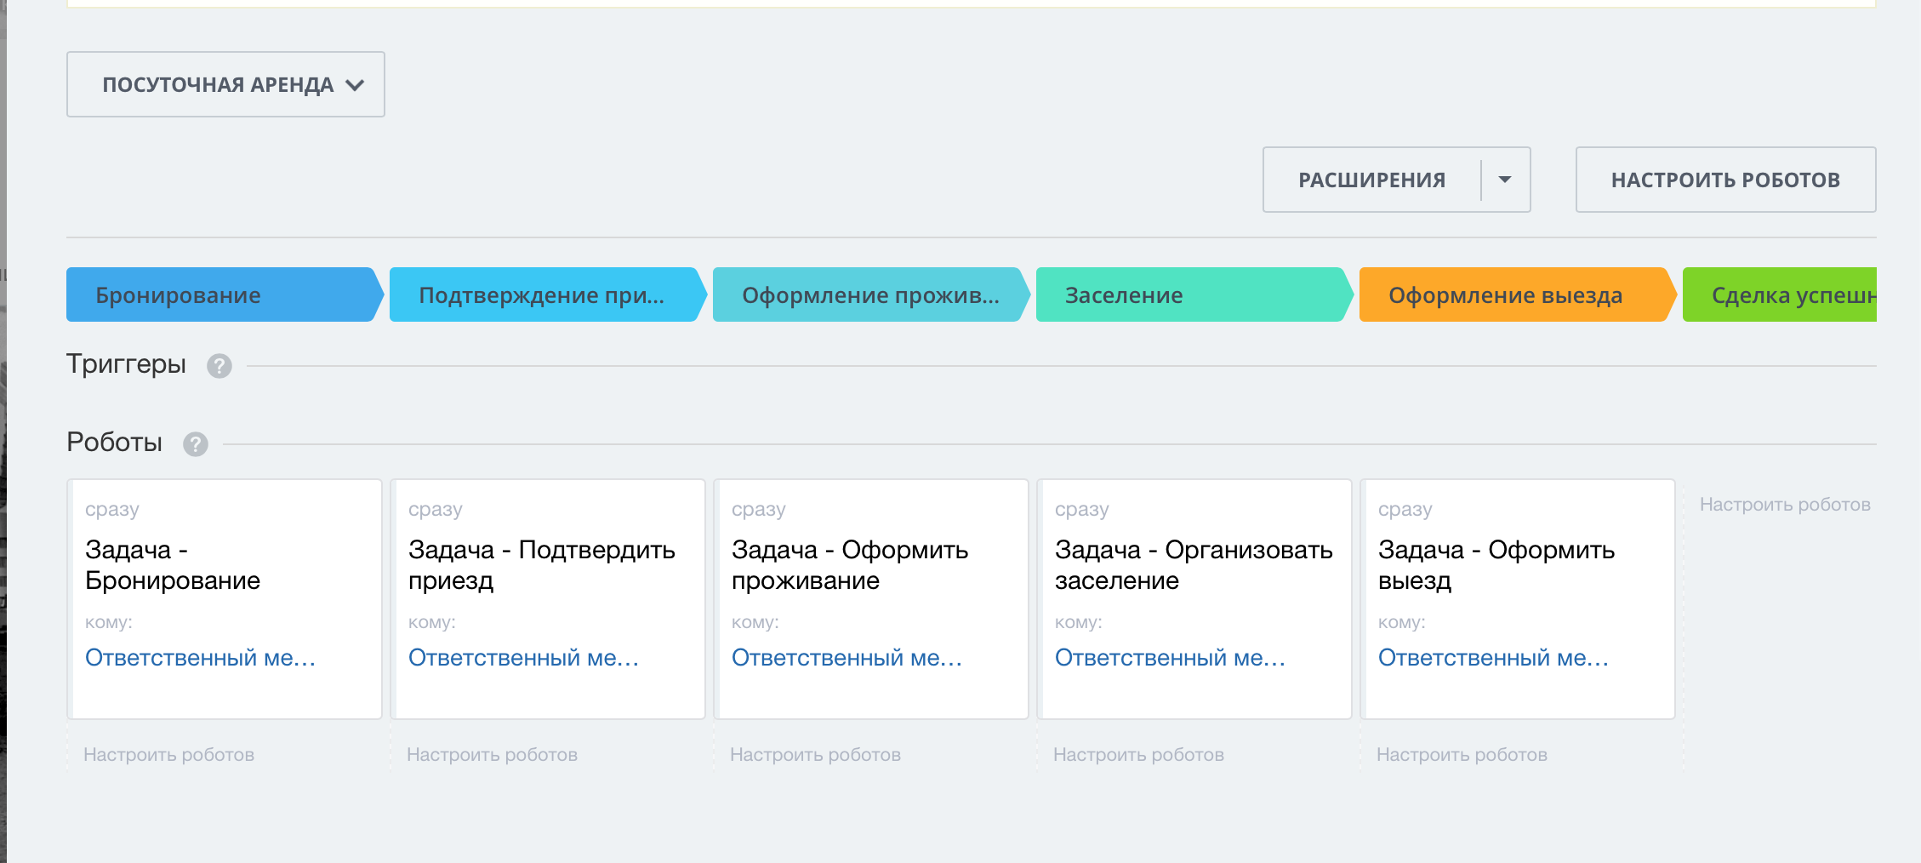Select the Бронирование stage
1921x863 pixels.
(221, 295)
